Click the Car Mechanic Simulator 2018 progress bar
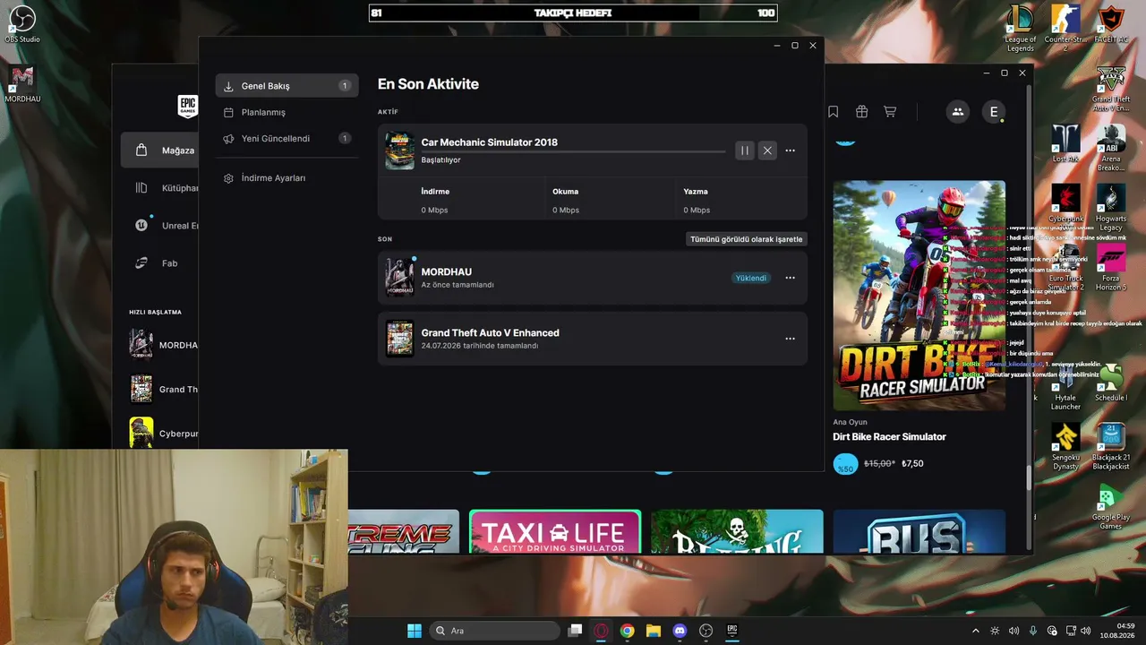This screenshot has height=645, width=1146. tap(573, 151)
